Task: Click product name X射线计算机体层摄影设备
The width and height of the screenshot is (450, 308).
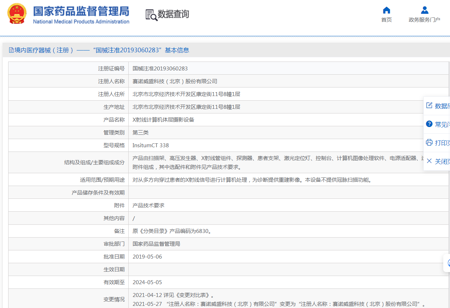Action: click(x=164, y=120)
